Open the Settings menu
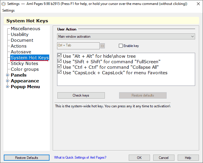This screenshot has height=163, width=203. [8, 10]
